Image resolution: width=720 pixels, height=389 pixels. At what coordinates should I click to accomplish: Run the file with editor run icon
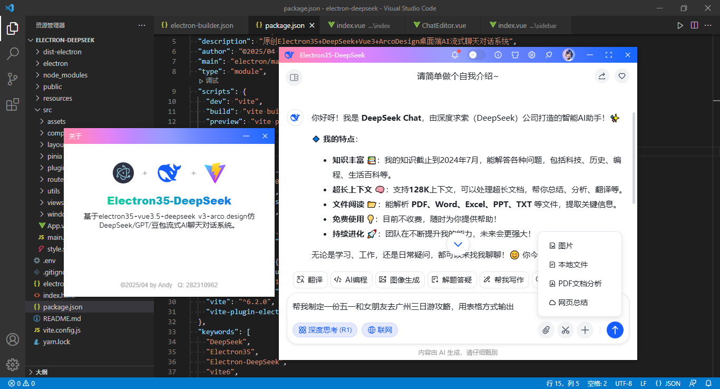(680, 25)
